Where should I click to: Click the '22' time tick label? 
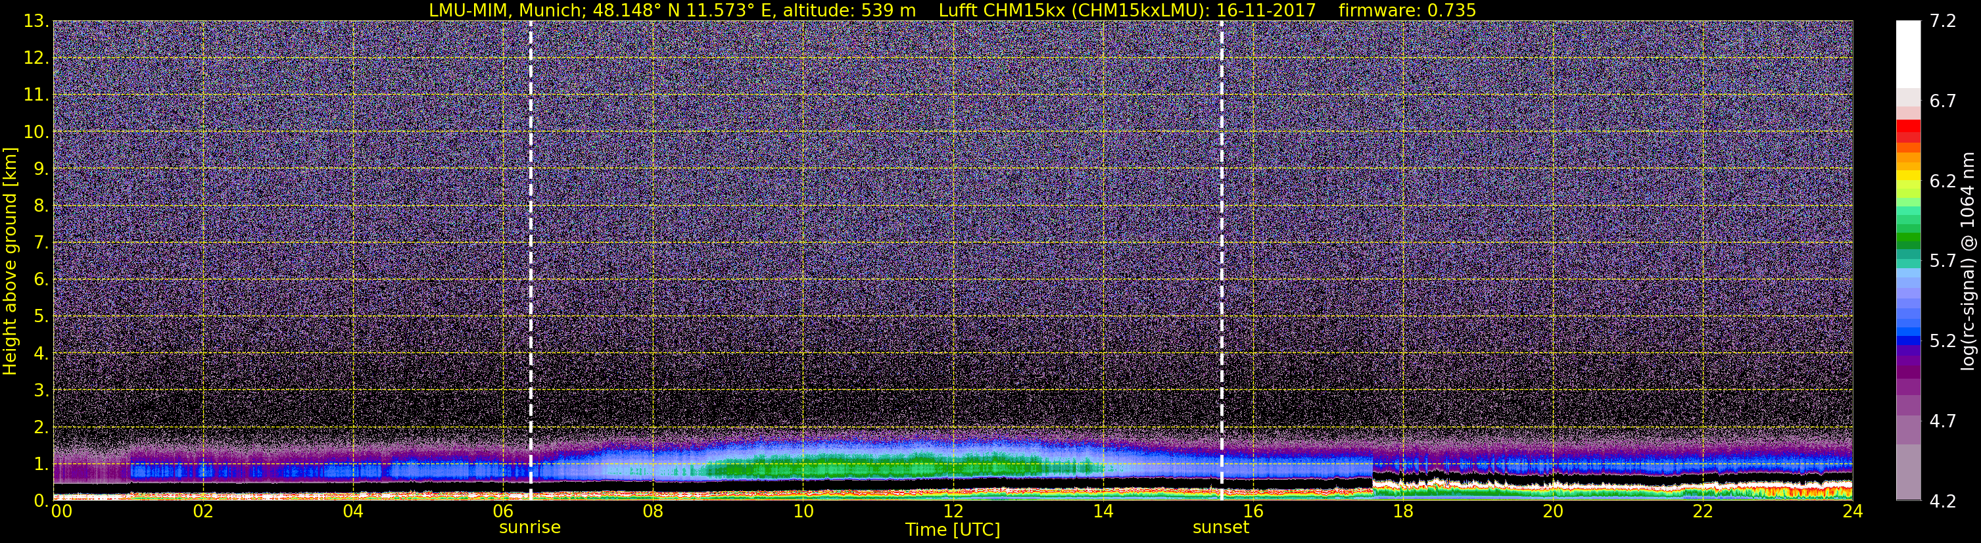1703,511
